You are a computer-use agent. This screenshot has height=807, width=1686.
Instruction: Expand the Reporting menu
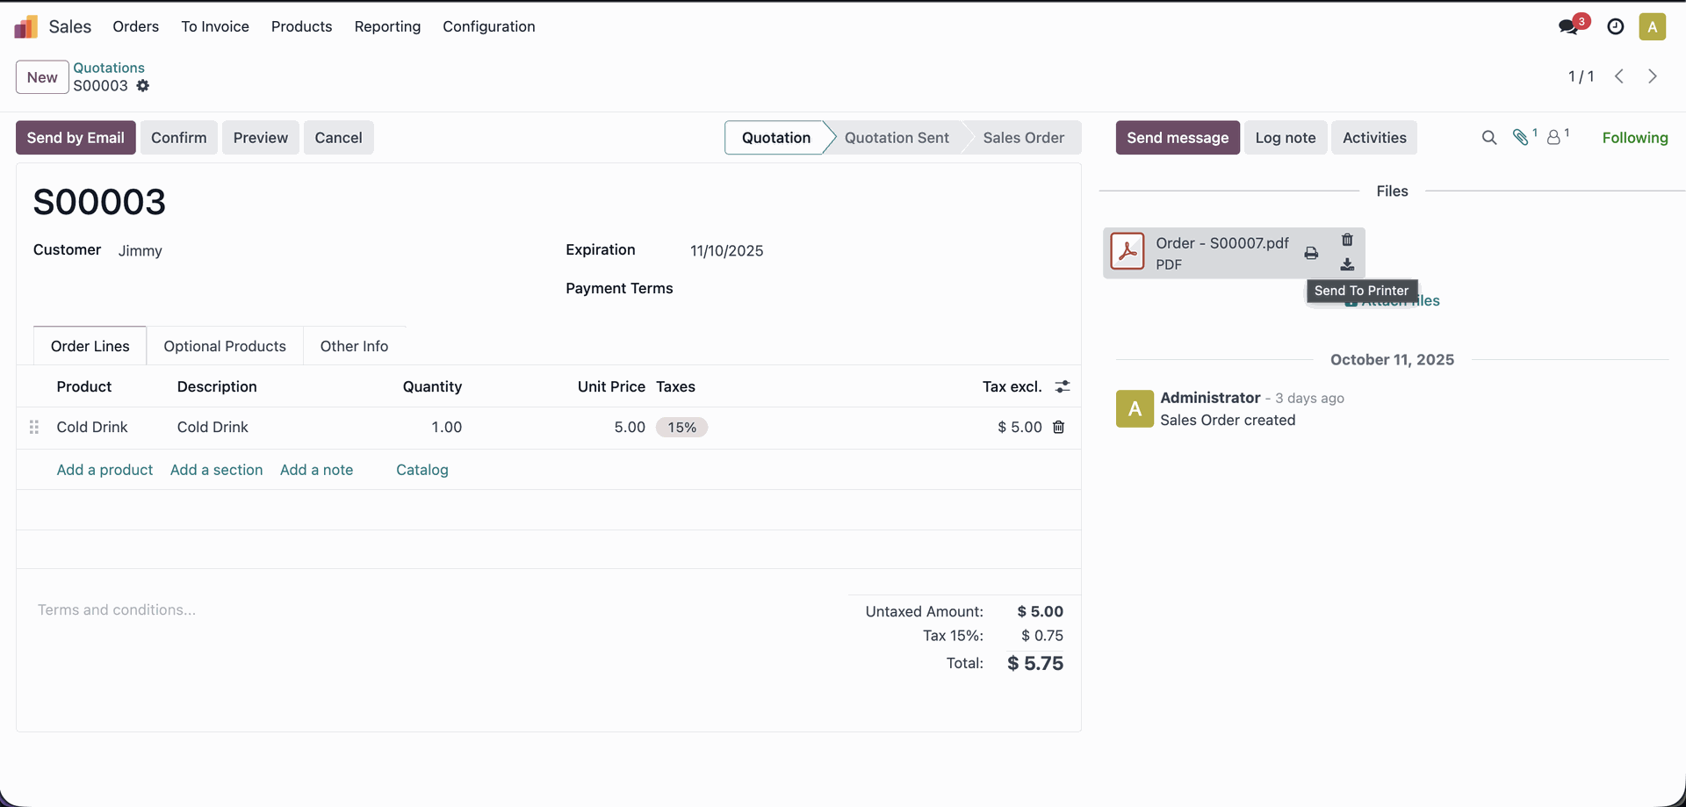387,26
